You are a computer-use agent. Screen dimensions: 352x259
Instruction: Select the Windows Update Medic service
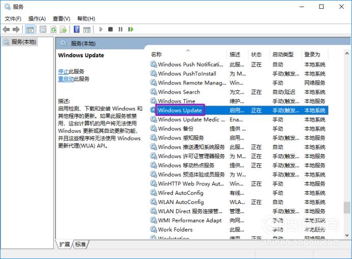[239, 120]
